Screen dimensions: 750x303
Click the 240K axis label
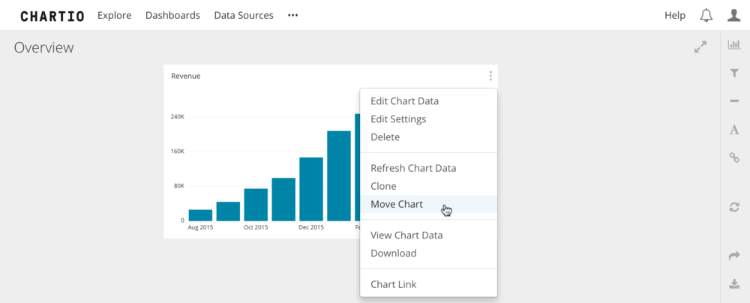tap(178, 117)
